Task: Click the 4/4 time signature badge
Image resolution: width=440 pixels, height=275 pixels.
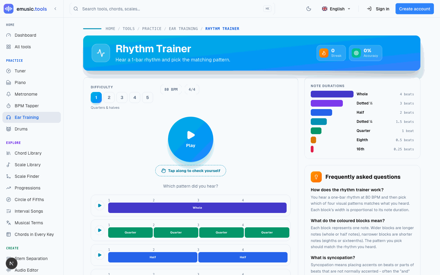Action: 192,90
